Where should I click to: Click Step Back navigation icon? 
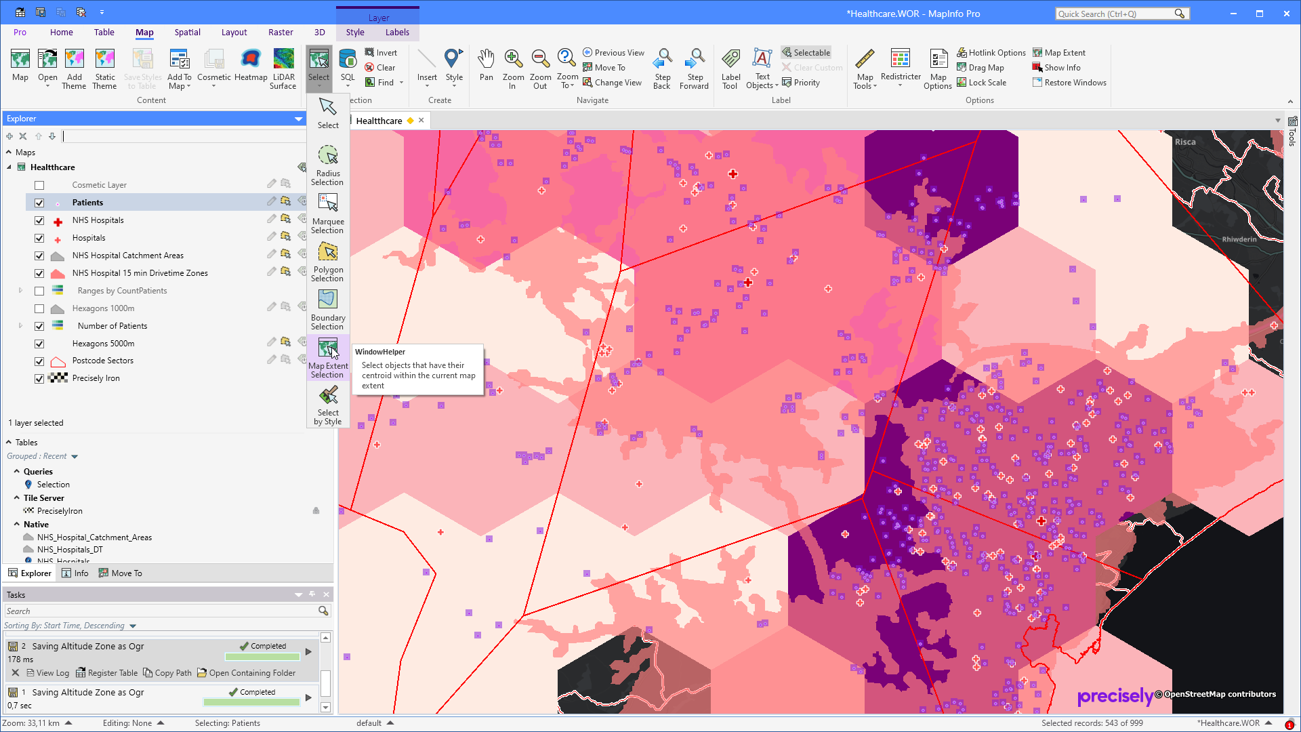click(662, 68)
